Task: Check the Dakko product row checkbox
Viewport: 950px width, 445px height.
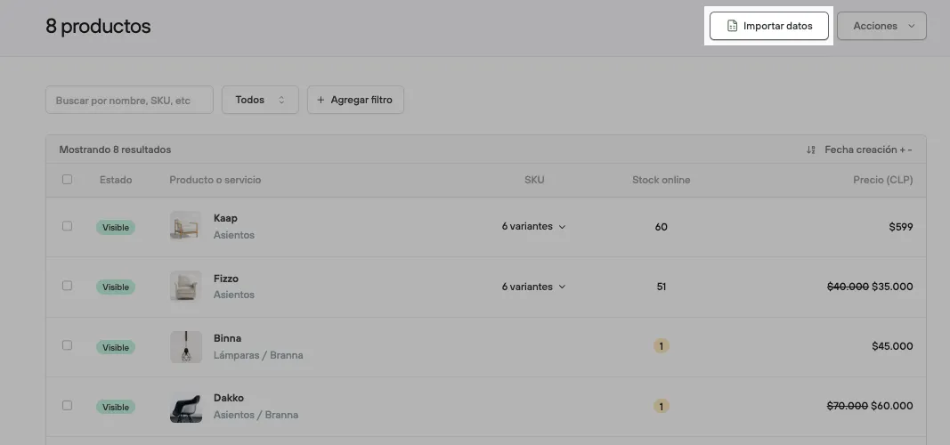Action: click(x=68, y=405)
